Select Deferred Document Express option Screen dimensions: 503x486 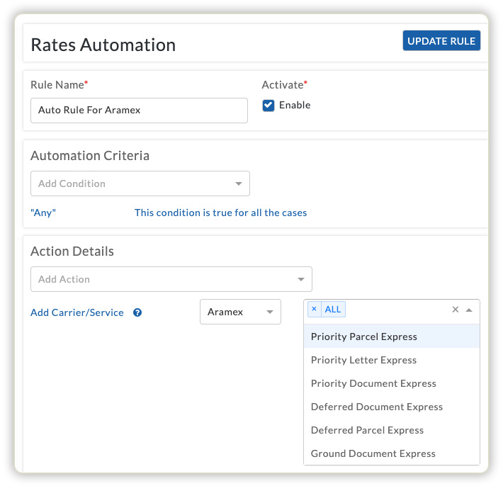tap(391, 407)
